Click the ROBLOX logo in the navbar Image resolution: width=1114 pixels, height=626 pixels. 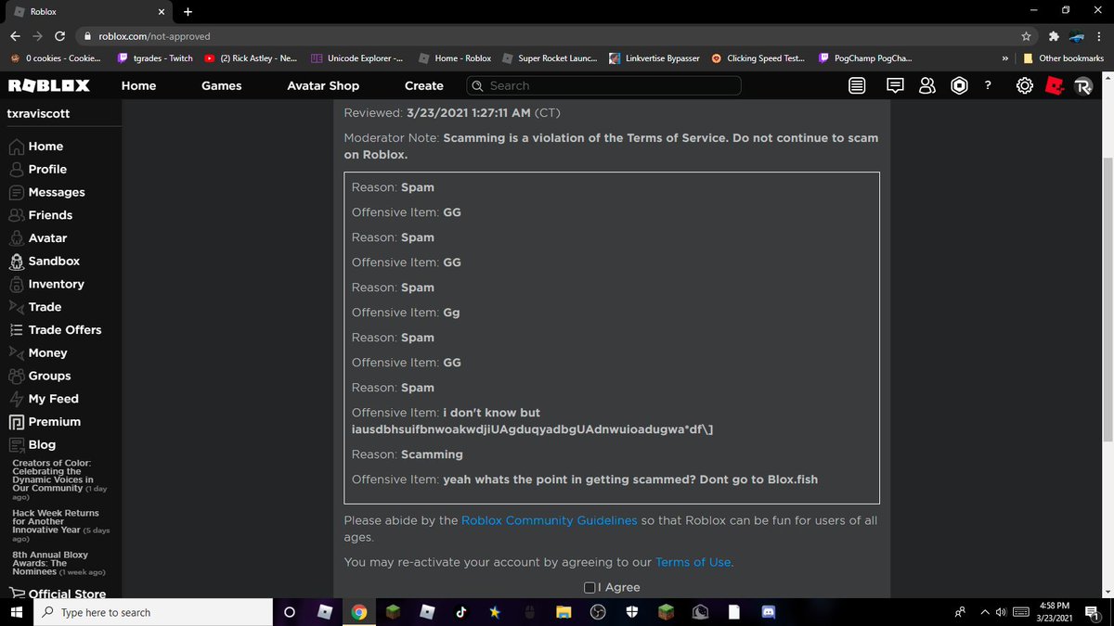[x=48, y=85]
